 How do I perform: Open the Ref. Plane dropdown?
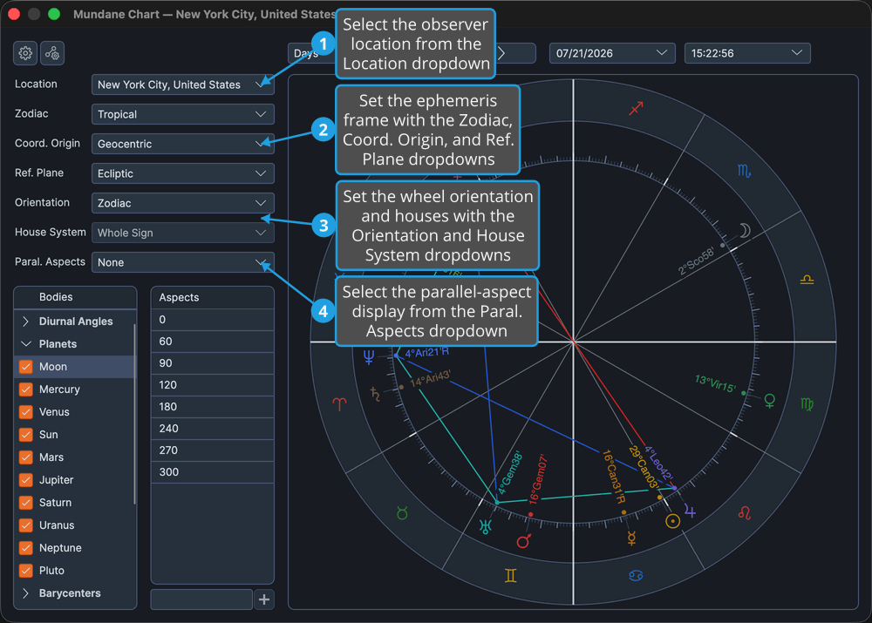183,173
